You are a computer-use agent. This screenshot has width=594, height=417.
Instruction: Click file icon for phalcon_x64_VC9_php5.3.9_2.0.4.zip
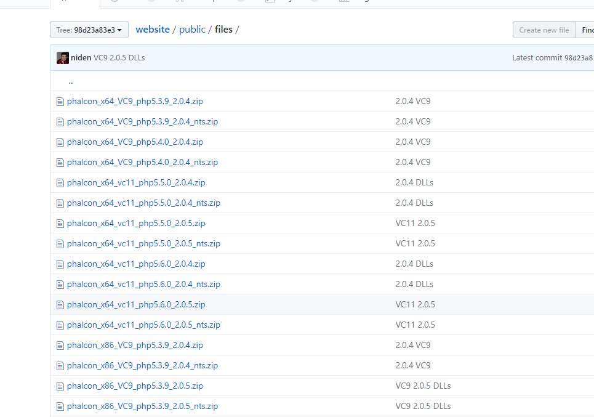pyautogui.click(x=60, y=102)
